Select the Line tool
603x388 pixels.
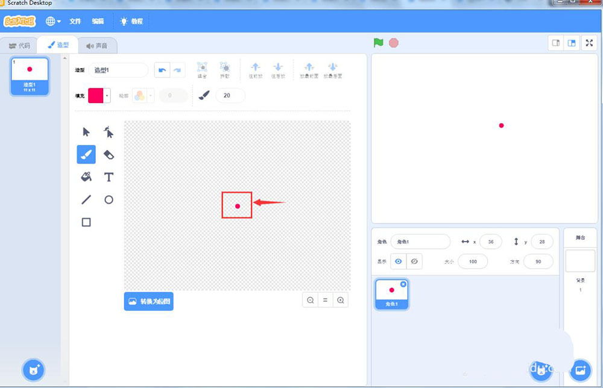tap(86, 199)
